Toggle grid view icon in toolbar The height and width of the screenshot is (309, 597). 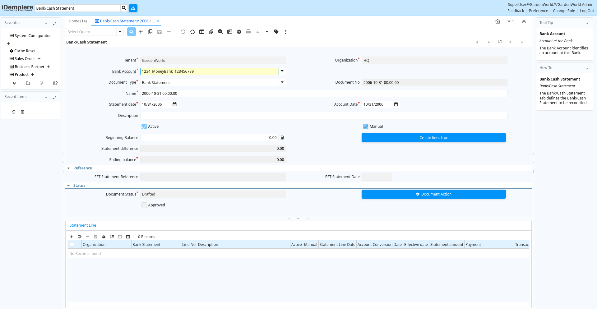point(202,32)
